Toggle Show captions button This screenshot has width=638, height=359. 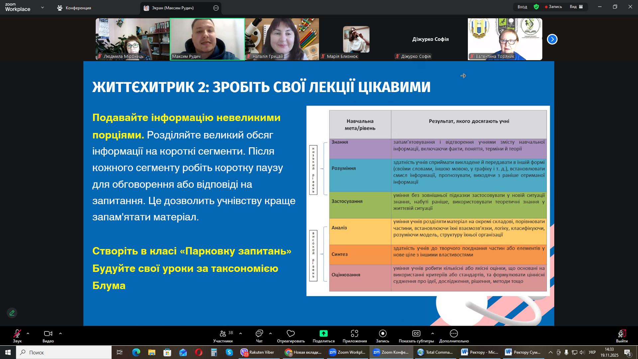coord(416,333)
